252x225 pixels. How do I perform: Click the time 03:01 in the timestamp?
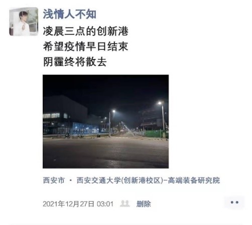pos(105,204)
